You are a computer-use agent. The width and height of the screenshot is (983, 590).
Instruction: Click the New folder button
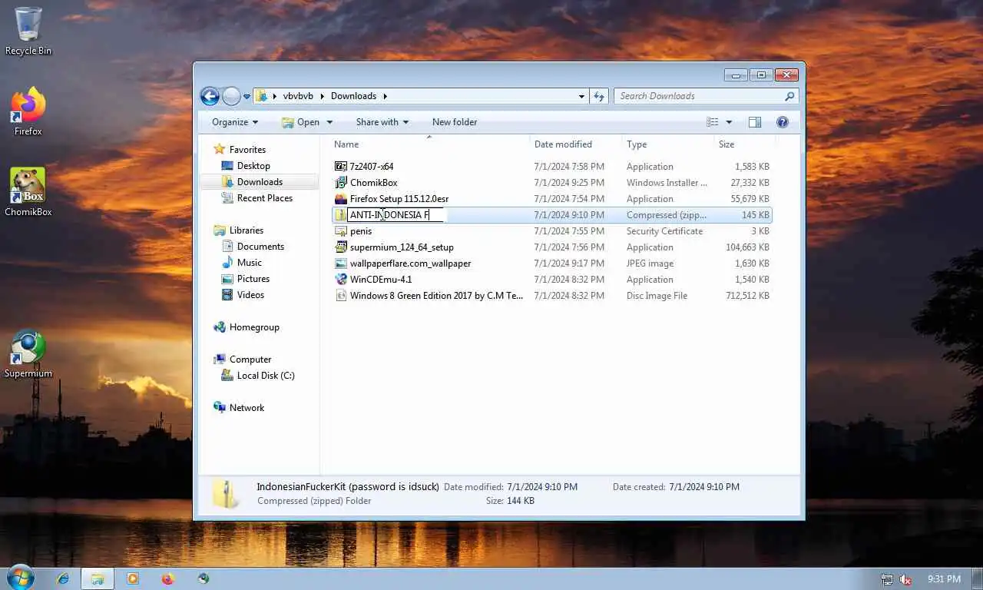point(455,122)
